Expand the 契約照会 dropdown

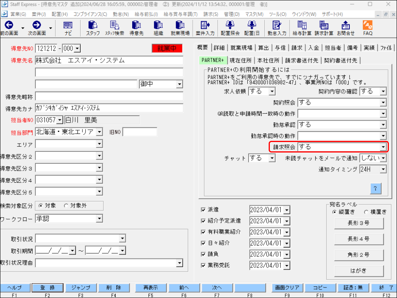click(383, 102)
